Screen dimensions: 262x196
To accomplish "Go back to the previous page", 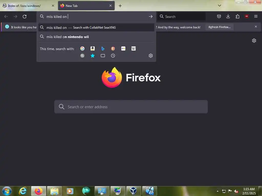I will click(x=6, y=17).
